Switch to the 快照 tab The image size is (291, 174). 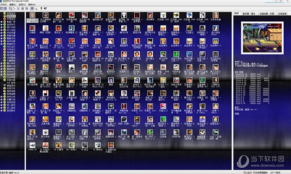[237, 14]
